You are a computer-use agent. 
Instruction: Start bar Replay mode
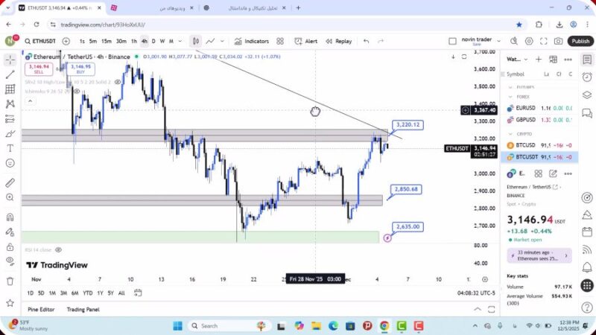pyautogui.click(x=339, y=41)
